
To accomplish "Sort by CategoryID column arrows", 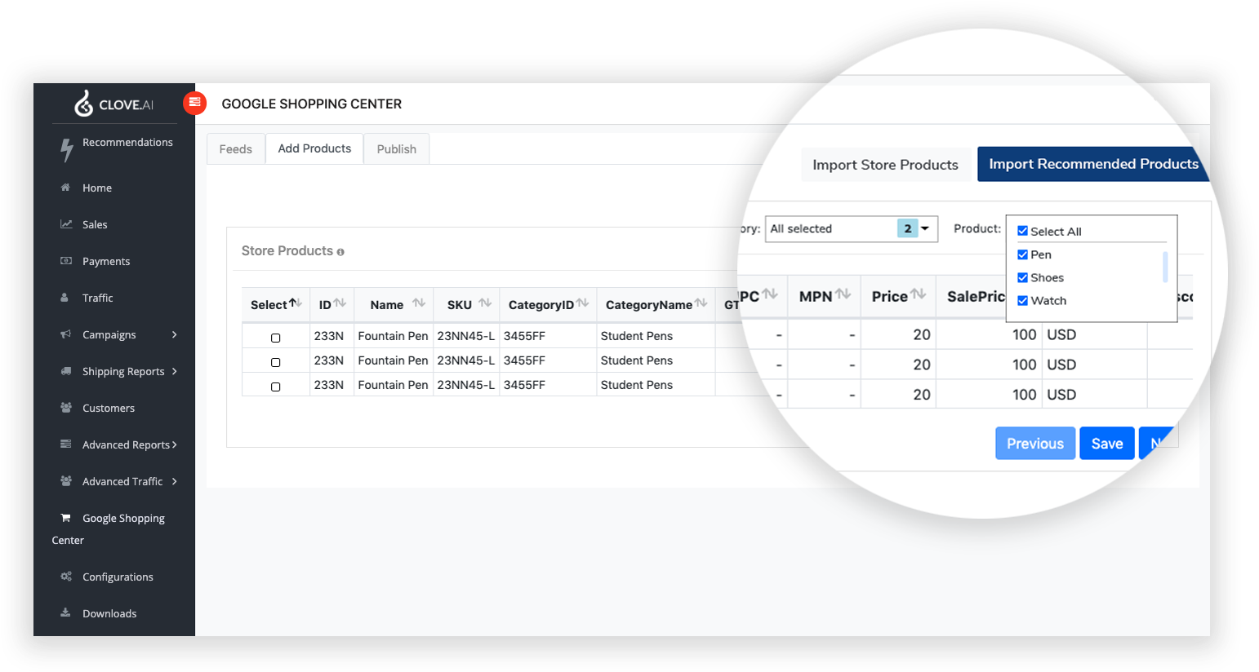I will click(x=582, y=303).
